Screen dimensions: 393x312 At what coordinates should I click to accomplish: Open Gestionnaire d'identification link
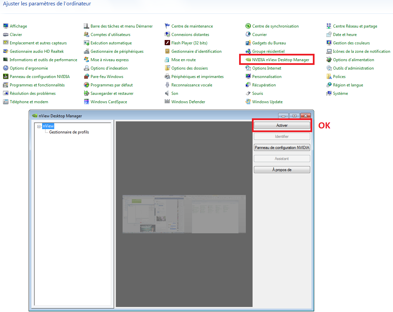click(196, 51)
